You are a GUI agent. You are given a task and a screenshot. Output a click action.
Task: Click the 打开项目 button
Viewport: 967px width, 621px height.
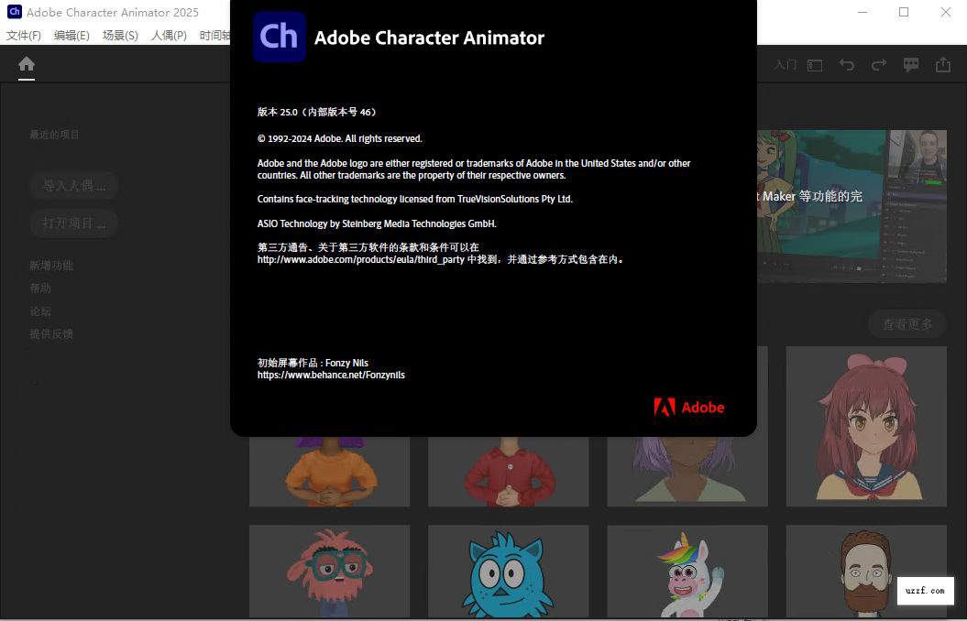[73, 223]
